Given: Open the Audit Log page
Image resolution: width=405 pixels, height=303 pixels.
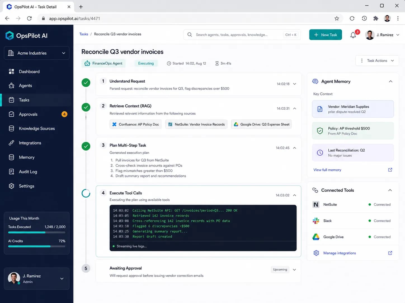Looking at the screenshot, I should tap(37, 172).
